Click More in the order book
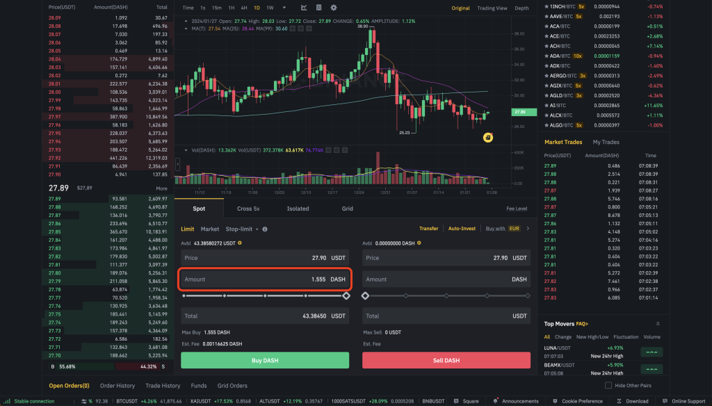Image resolution: width=712 pixels, height=406 pixels. [161, 188]
